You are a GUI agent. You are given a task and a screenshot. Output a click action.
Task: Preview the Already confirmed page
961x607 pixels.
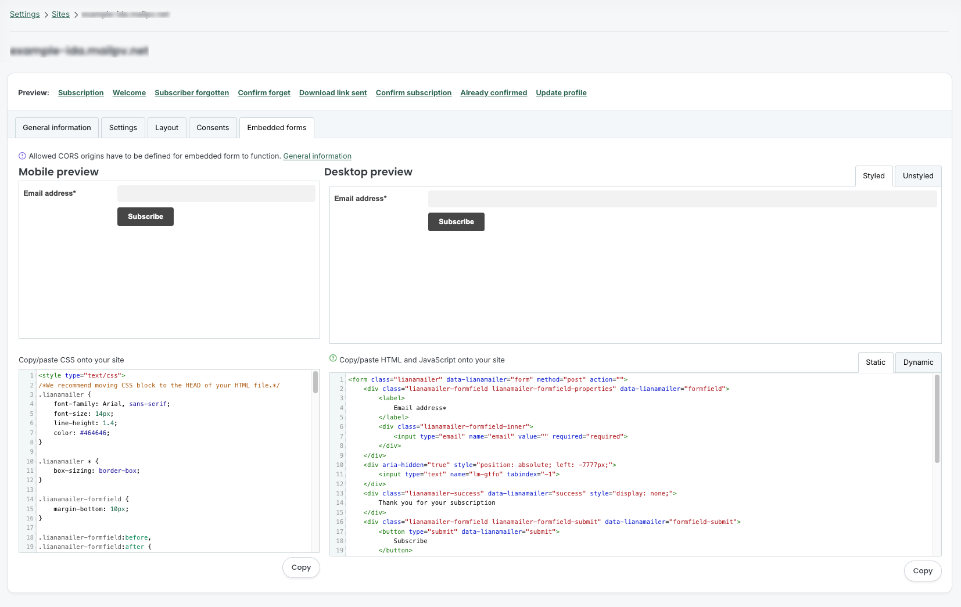tap(494, 93)
